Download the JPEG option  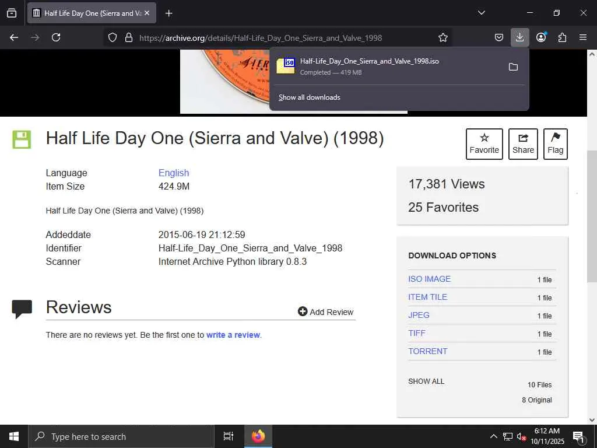pos(419,315)
